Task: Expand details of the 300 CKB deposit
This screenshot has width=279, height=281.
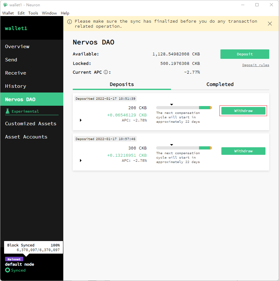Action: [81, 160]
